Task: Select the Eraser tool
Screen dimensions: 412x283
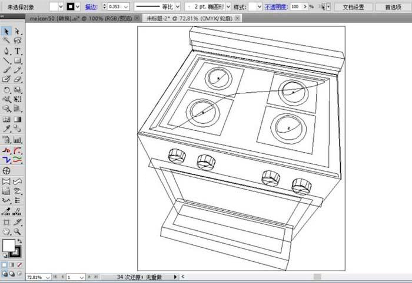Action: point(18,79)
